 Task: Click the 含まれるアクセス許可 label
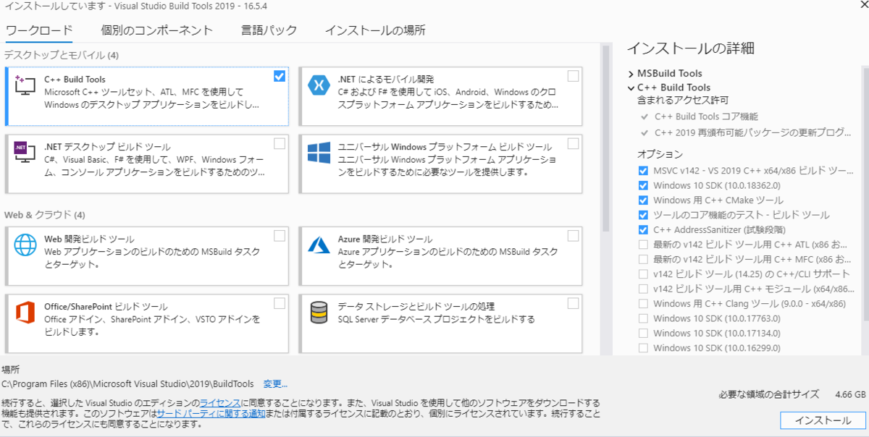682,100
